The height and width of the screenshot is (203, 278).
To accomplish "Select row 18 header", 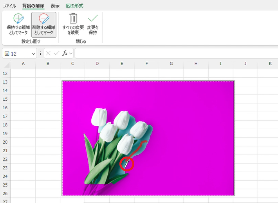I will click(5, 125).
